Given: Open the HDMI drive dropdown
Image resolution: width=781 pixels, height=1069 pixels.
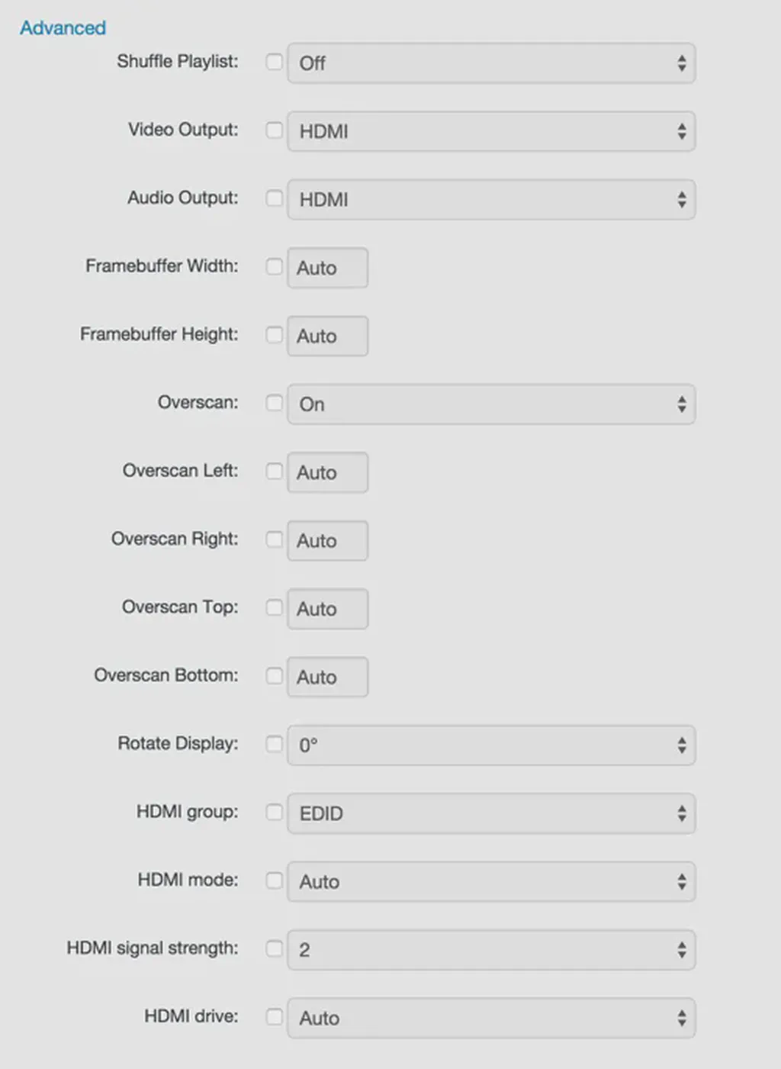Looking at the screenshot, I should pos(491,1018).
